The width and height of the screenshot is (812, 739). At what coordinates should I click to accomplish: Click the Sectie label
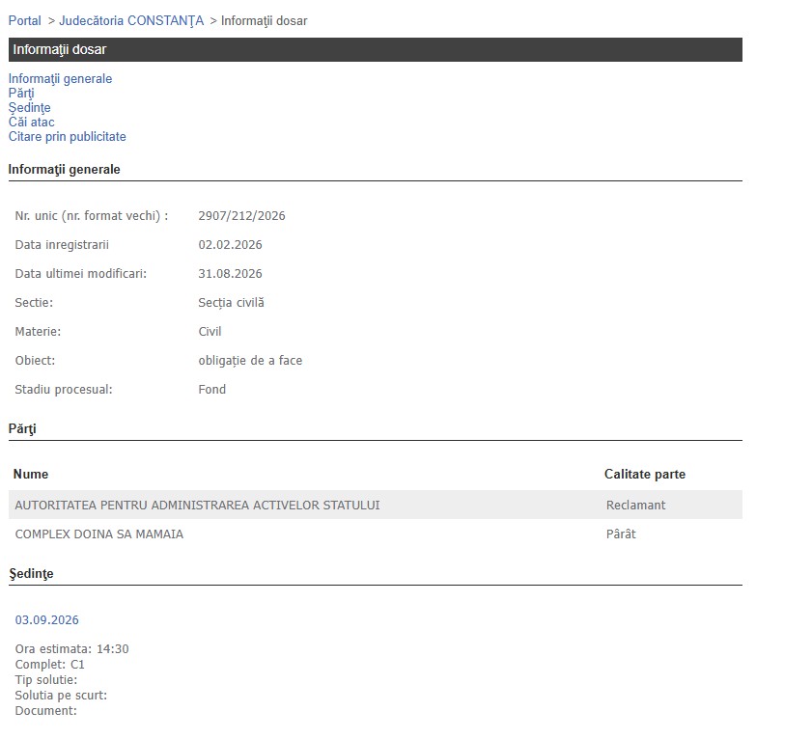(34, 303)
